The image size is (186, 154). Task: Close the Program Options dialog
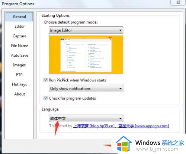(178, 2)
